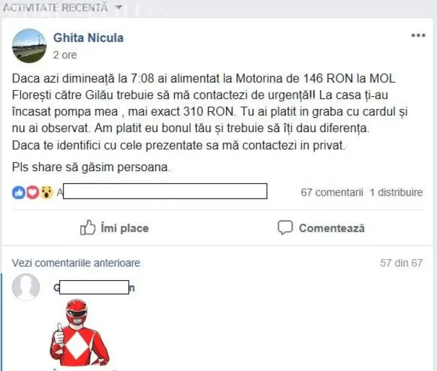Click the thumbs-up Îmi place icon
This screenshot has width=437, height=371.
coord(88,228)
